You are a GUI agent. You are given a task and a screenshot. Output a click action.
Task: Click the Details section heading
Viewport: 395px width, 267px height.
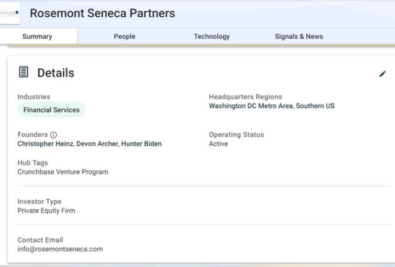[56, 73]
